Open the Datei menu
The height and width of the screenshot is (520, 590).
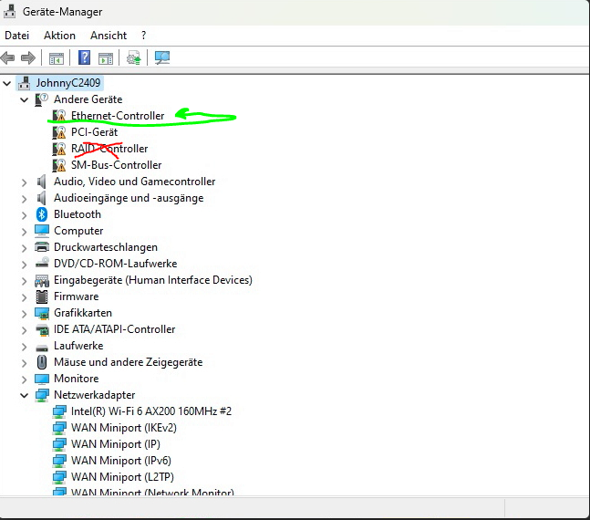click(x=17, y=36)
